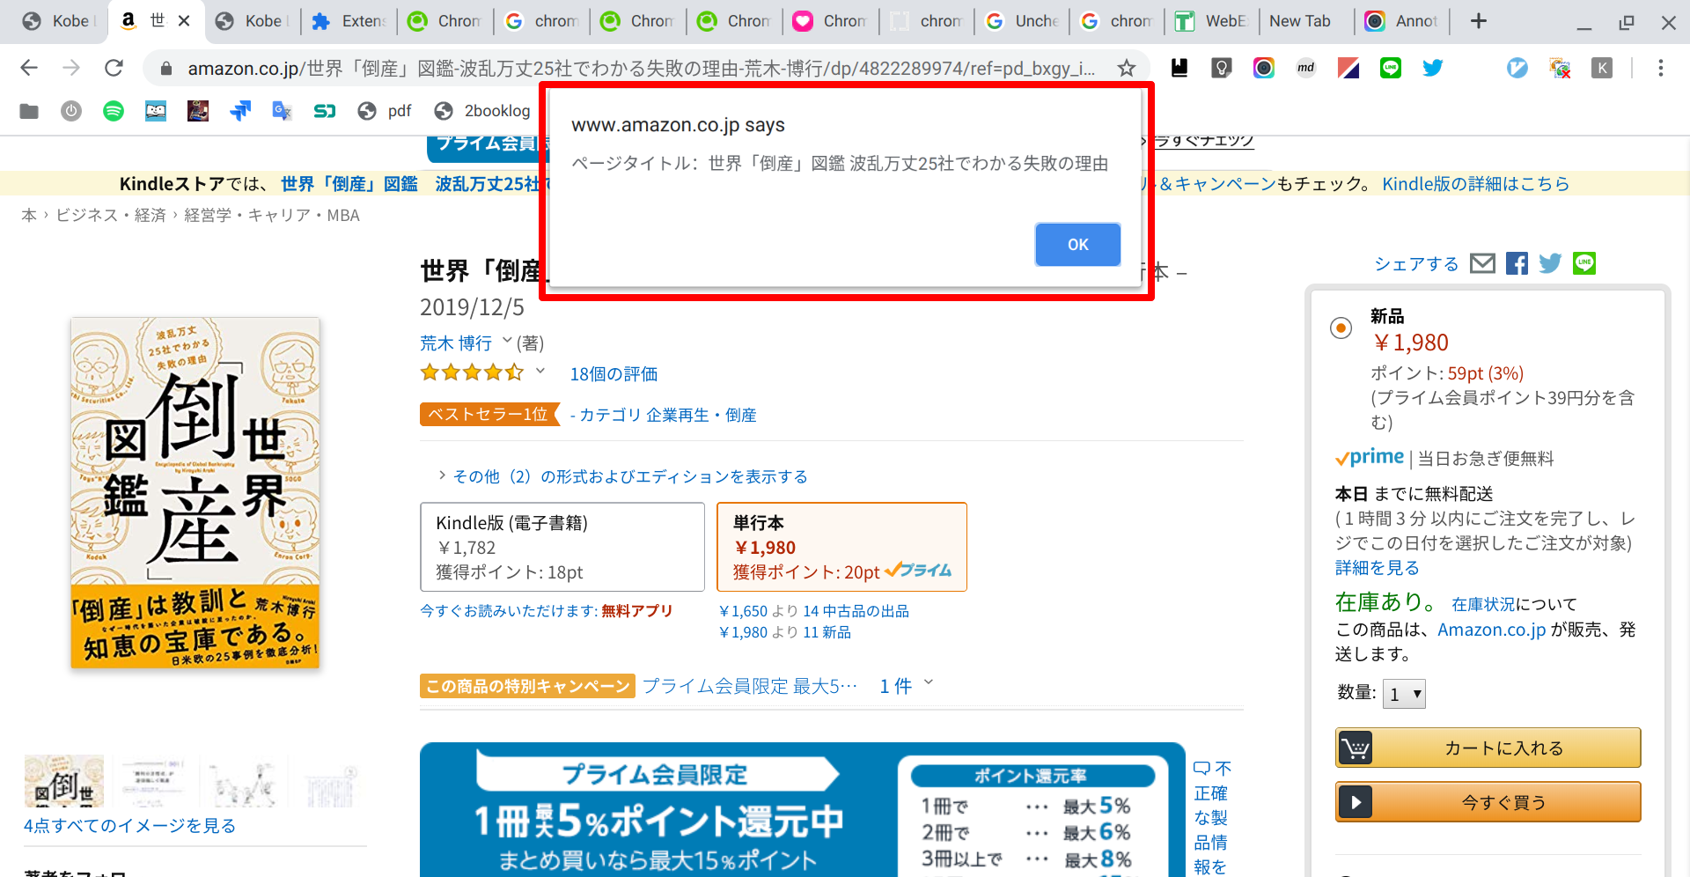Click the breadcrumb ビジネス・経済
The image size is (1690, 877).
[x=111, y=216]
